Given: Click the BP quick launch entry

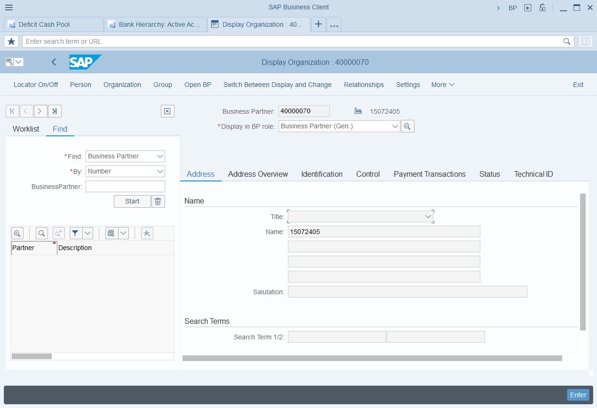Looking at the screenshot, I should coord(513,8).
